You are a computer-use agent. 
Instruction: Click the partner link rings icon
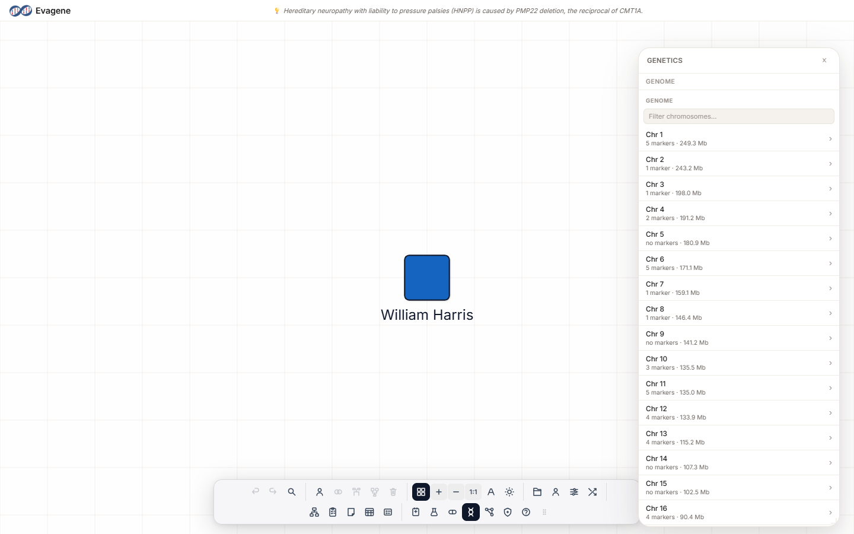[338, 492]
